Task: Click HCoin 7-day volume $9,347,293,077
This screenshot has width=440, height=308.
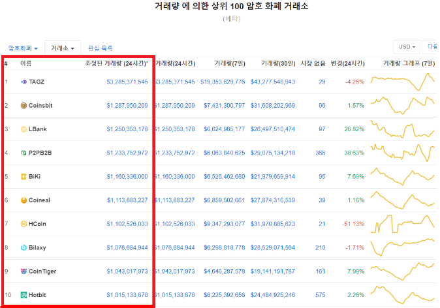Action: tap(224, 224)
